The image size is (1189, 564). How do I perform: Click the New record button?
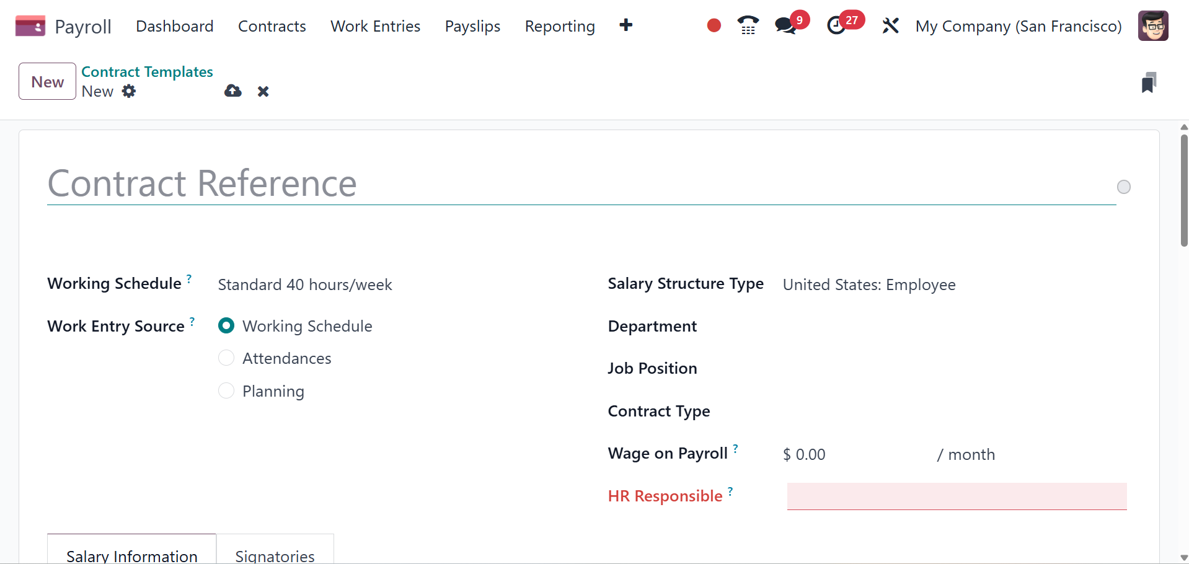click(47, 81)
